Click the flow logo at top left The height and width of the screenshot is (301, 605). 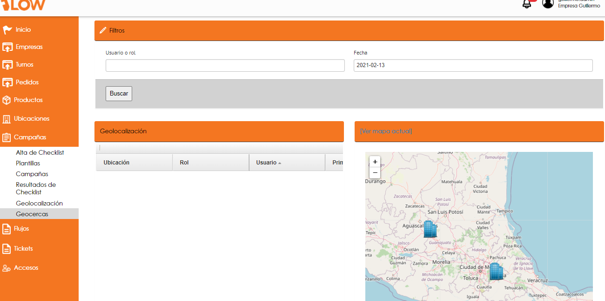click(x=23, y=5)
